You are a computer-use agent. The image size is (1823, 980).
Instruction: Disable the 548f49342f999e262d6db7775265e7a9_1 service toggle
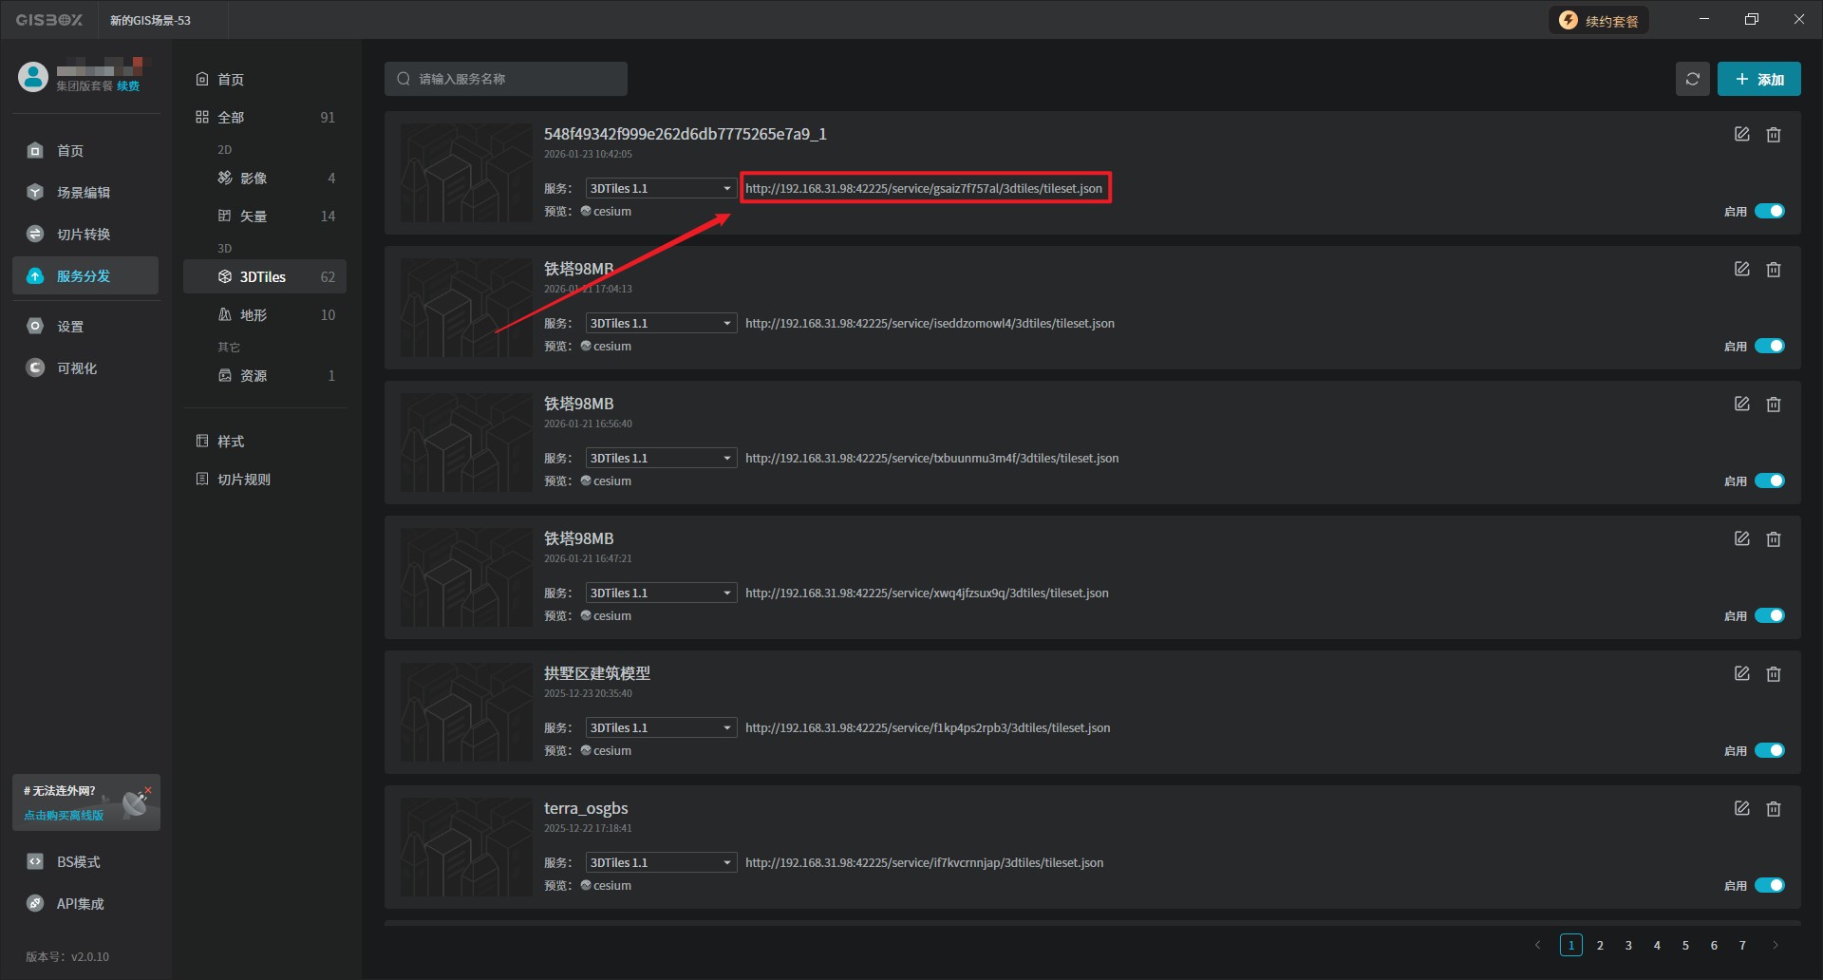coord(1769,212)
